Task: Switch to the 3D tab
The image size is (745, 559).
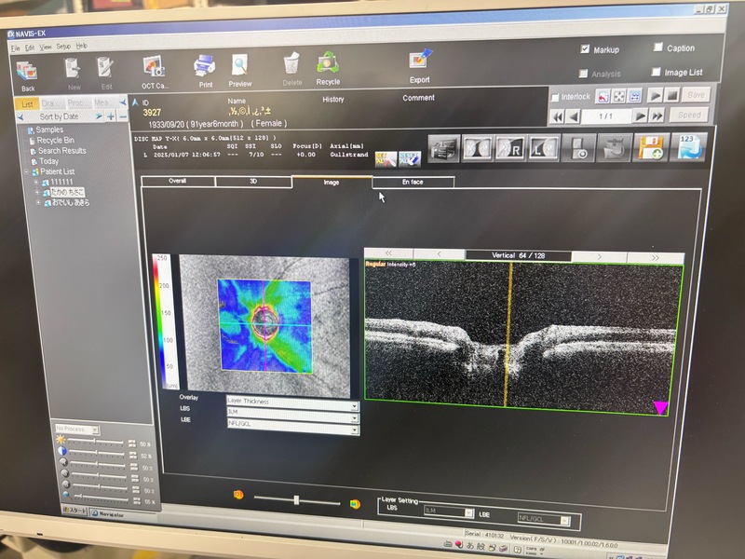Action: [252, 182]
